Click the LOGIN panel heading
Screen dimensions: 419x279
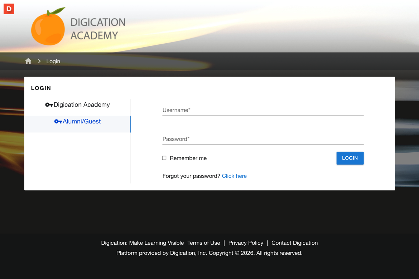click(x=41, y=88)
